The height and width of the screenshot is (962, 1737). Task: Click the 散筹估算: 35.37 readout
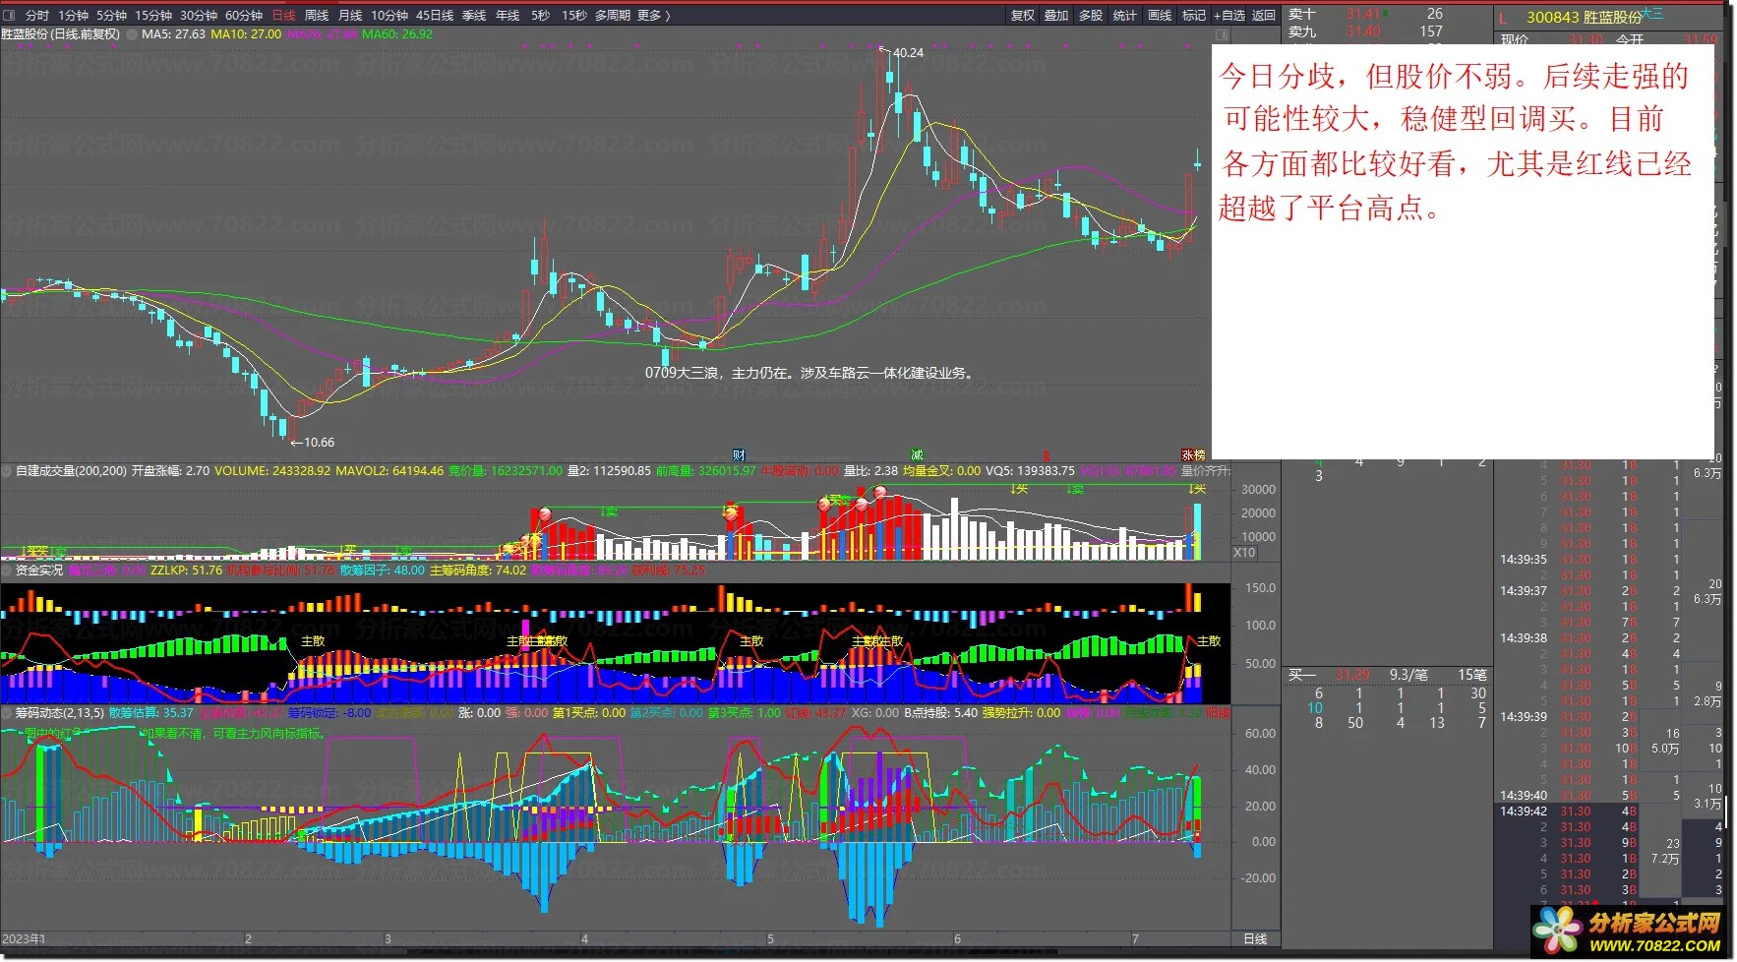click(150, 713)
